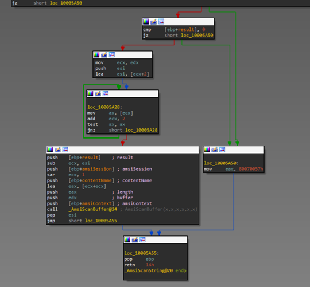The image size is (310, 287).
Task: Click group-nodes icon of 'cmp [ebp+result]' block
Action: tap(161, 22)
